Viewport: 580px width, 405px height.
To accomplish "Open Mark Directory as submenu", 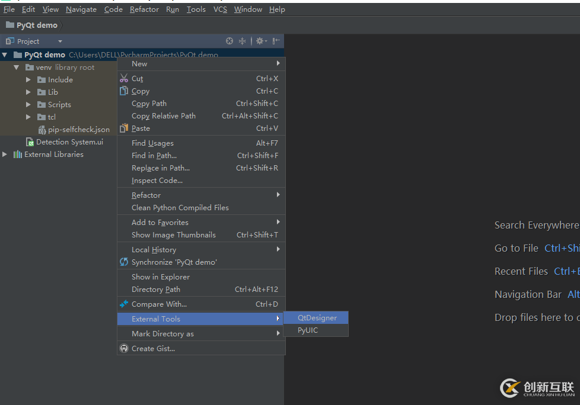I will pyautogui.click(x=201, y=334).
